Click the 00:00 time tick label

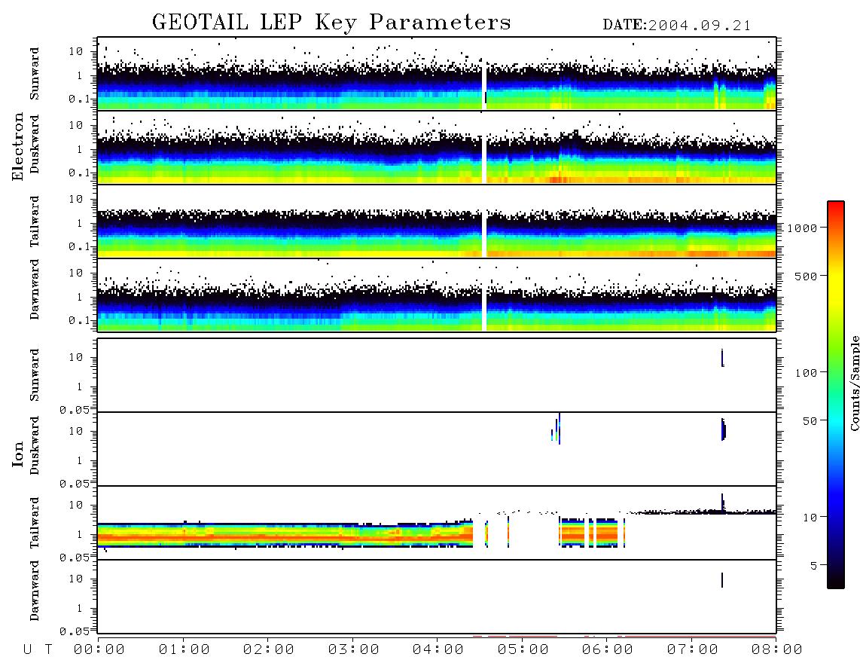tap(99, 650)
